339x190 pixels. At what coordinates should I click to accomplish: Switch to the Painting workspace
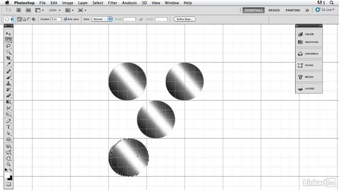click(293, 10)
